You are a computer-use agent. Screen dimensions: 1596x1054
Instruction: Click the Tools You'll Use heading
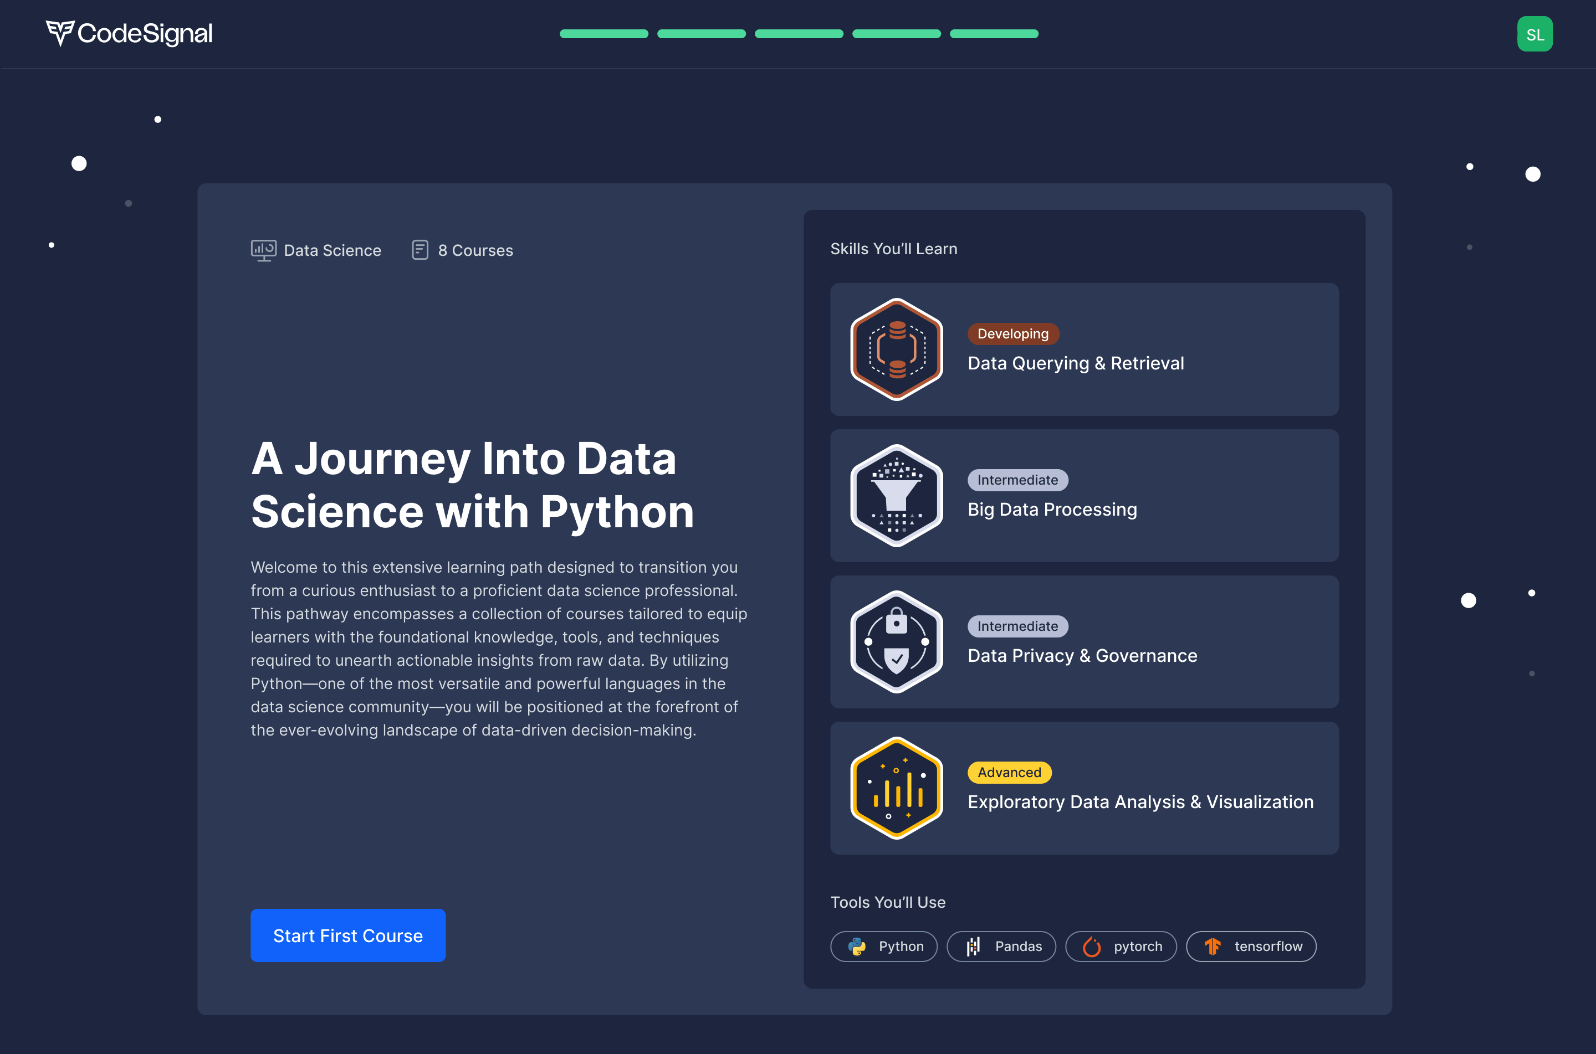(x=888, y=902)
